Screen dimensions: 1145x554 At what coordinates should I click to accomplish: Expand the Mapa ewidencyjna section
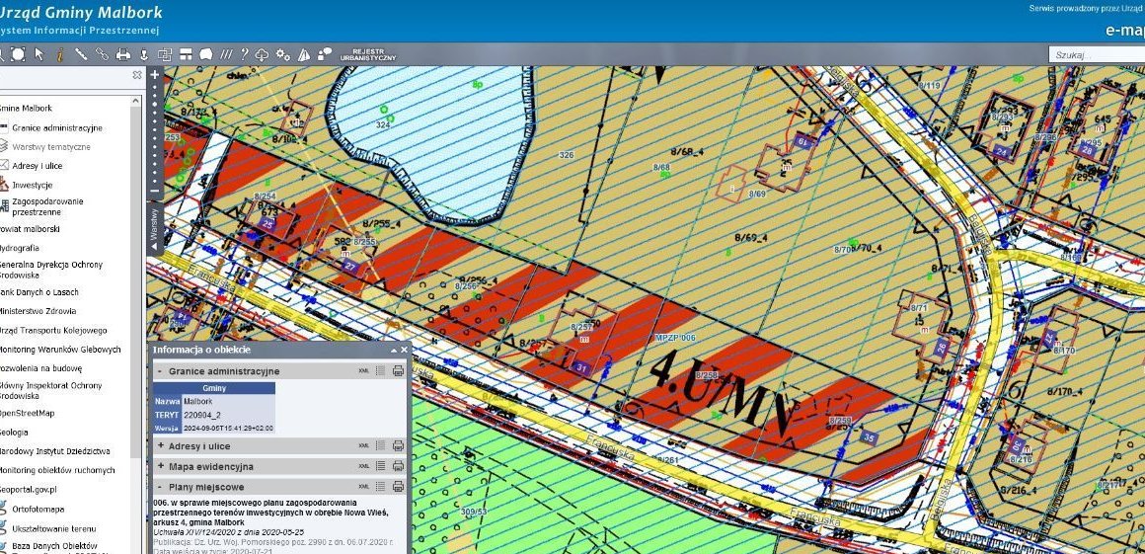click(x=160, y=466)
